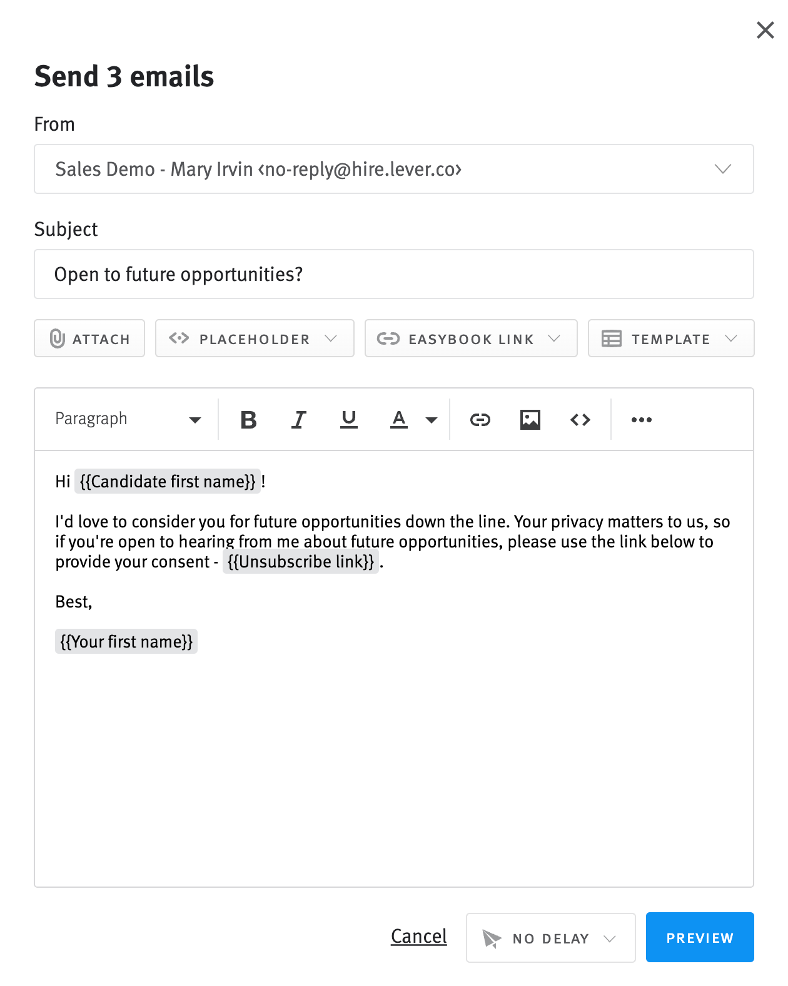The image size is (788, 986).
Task: Open the Placeholder dropdown
Action: (x=254, y=338)
